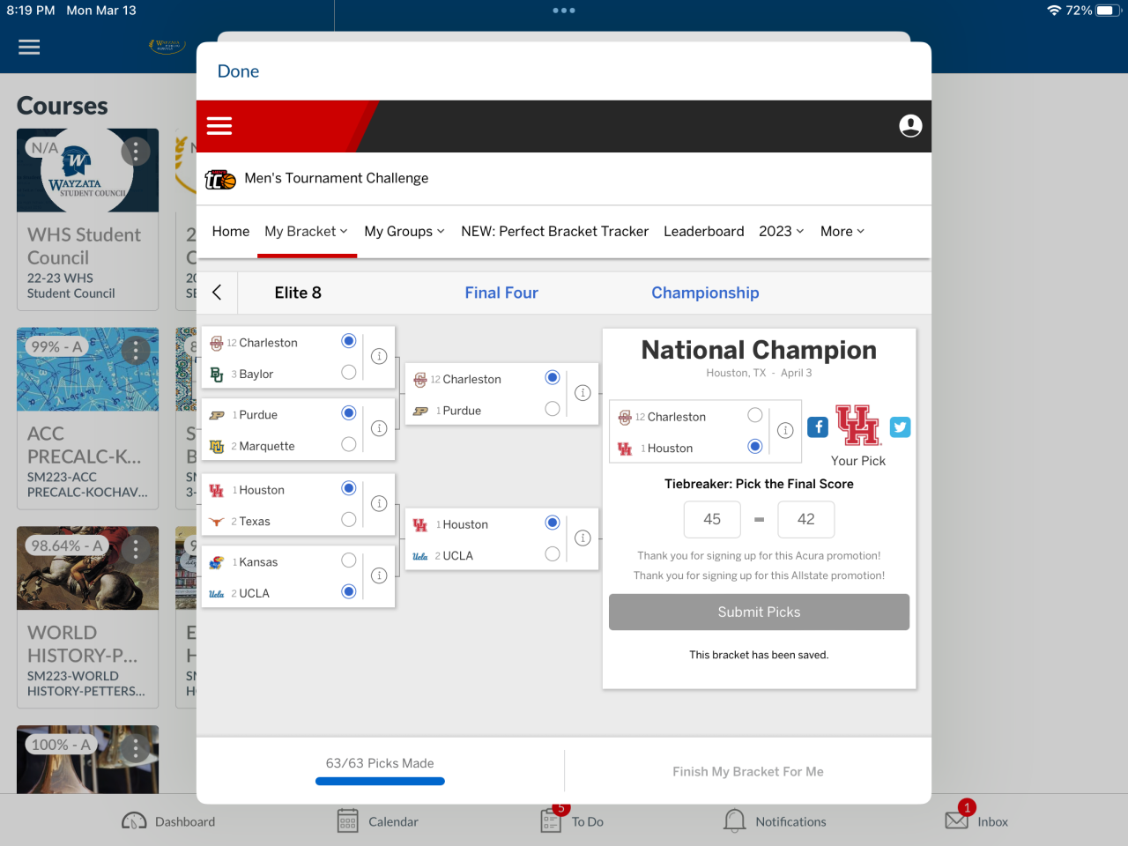Edit the winning score field showing 45

(x=712, y=519)
